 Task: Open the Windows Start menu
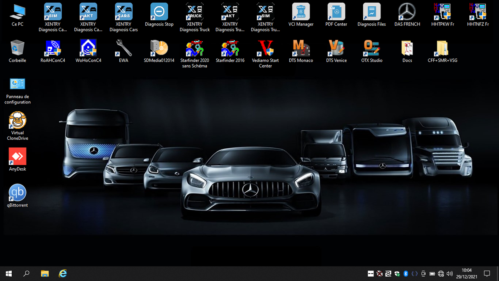tap(9, 274)
